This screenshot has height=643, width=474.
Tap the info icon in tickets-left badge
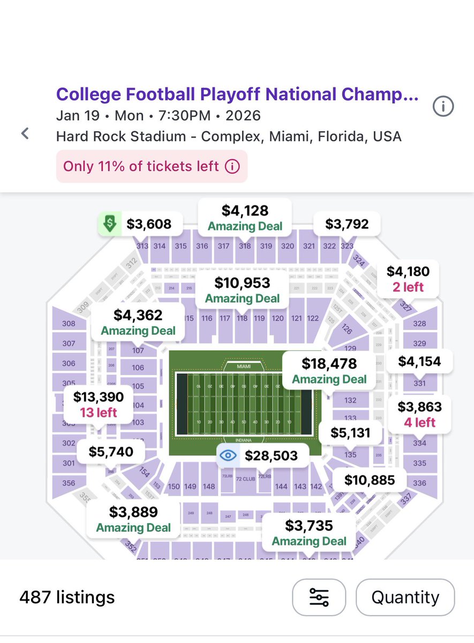[232, 167]
